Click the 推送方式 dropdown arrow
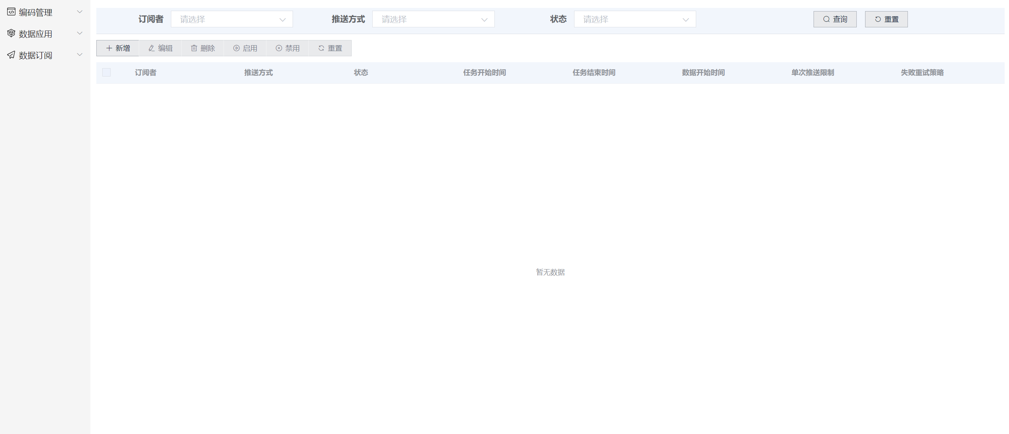1009x434 pixels. coord(484,20)
